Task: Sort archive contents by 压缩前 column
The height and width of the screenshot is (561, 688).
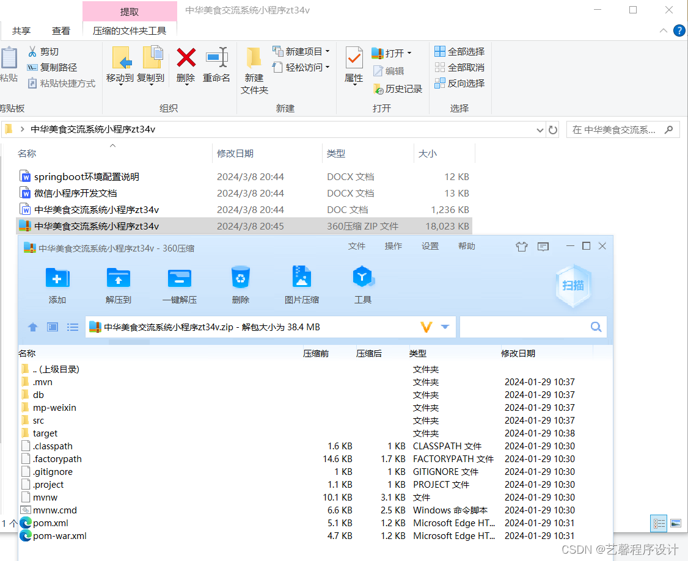Action: [x=316, y=353]
